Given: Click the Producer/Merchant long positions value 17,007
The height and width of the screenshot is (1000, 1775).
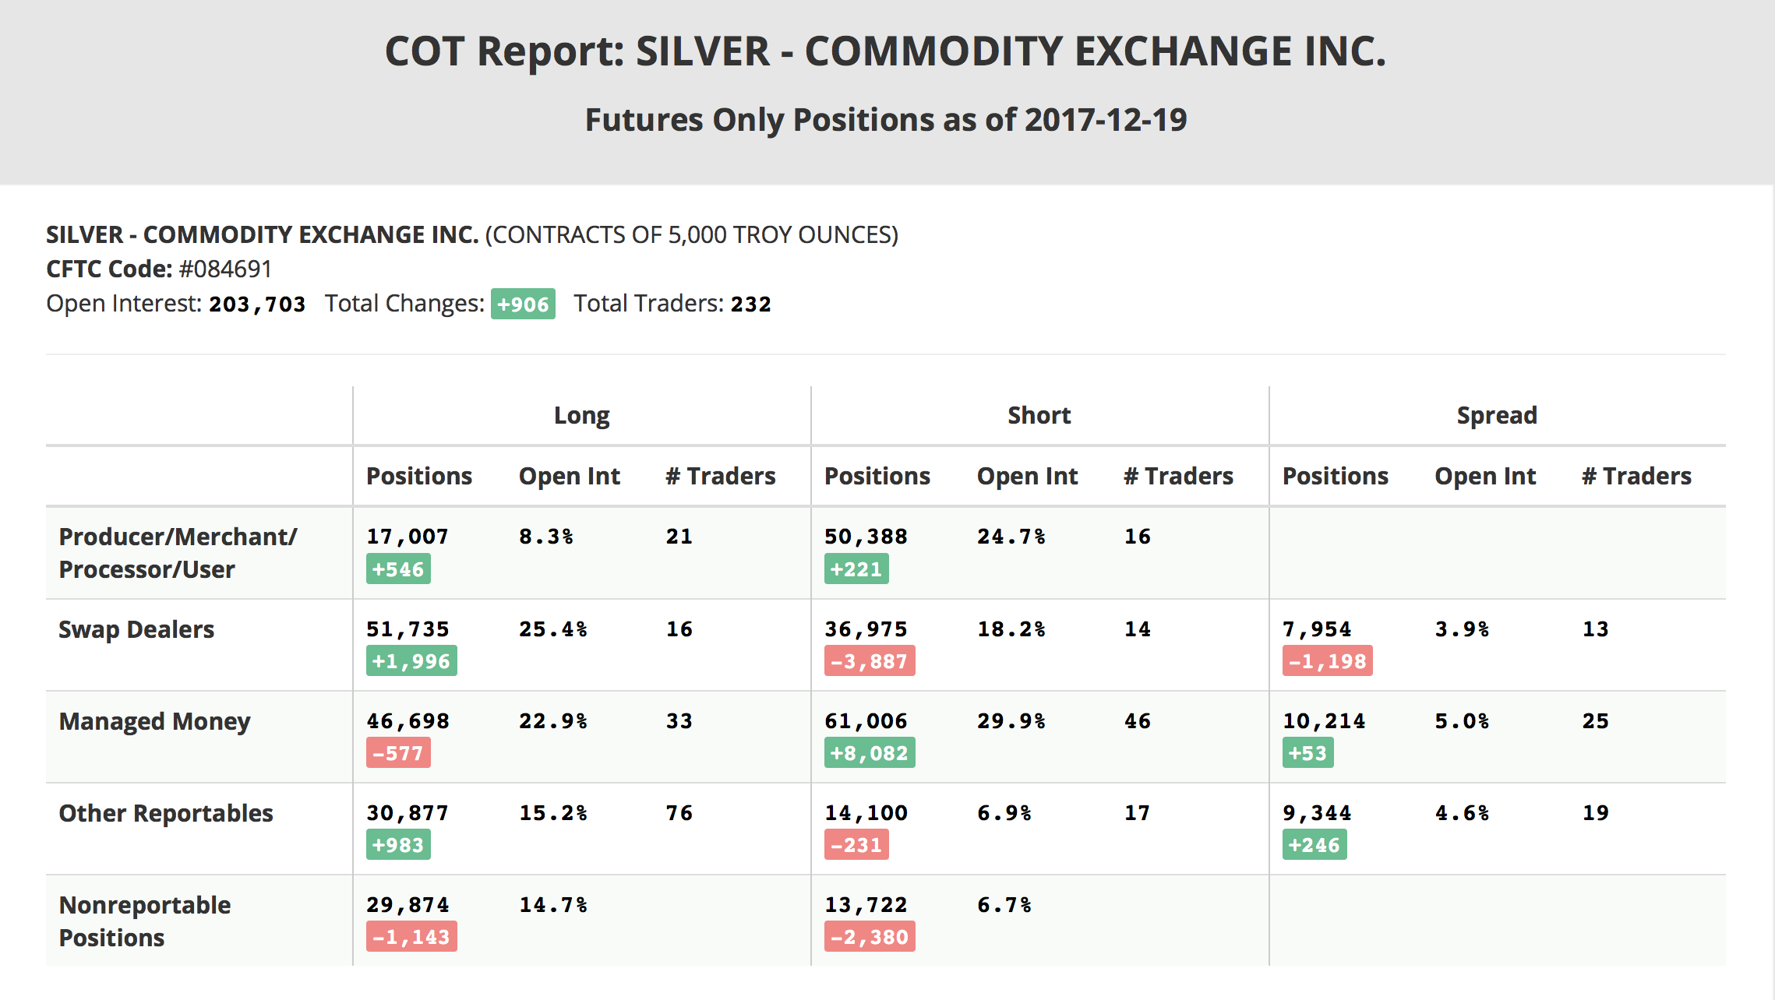Looking at the screenshot, I should pos(408,537).
